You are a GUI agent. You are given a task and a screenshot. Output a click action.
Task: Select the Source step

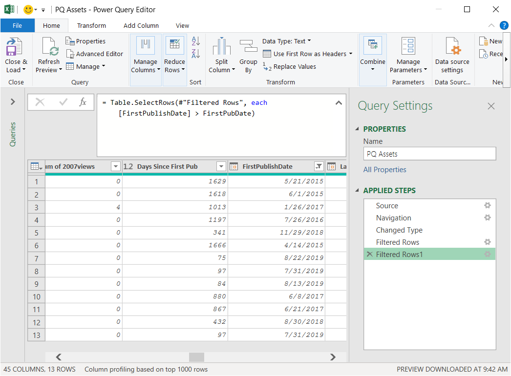[387, 206]
